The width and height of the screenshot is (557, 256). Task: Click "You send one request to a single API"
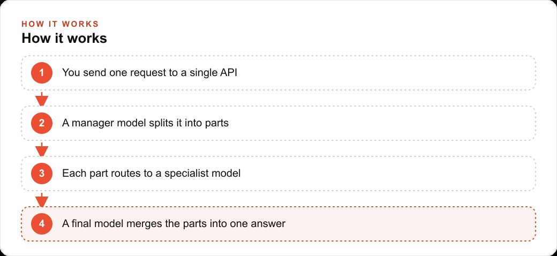[x=149, y=73]
